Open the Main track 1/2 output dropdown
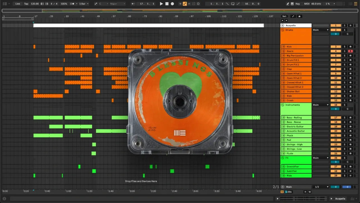 pos(321,187)
